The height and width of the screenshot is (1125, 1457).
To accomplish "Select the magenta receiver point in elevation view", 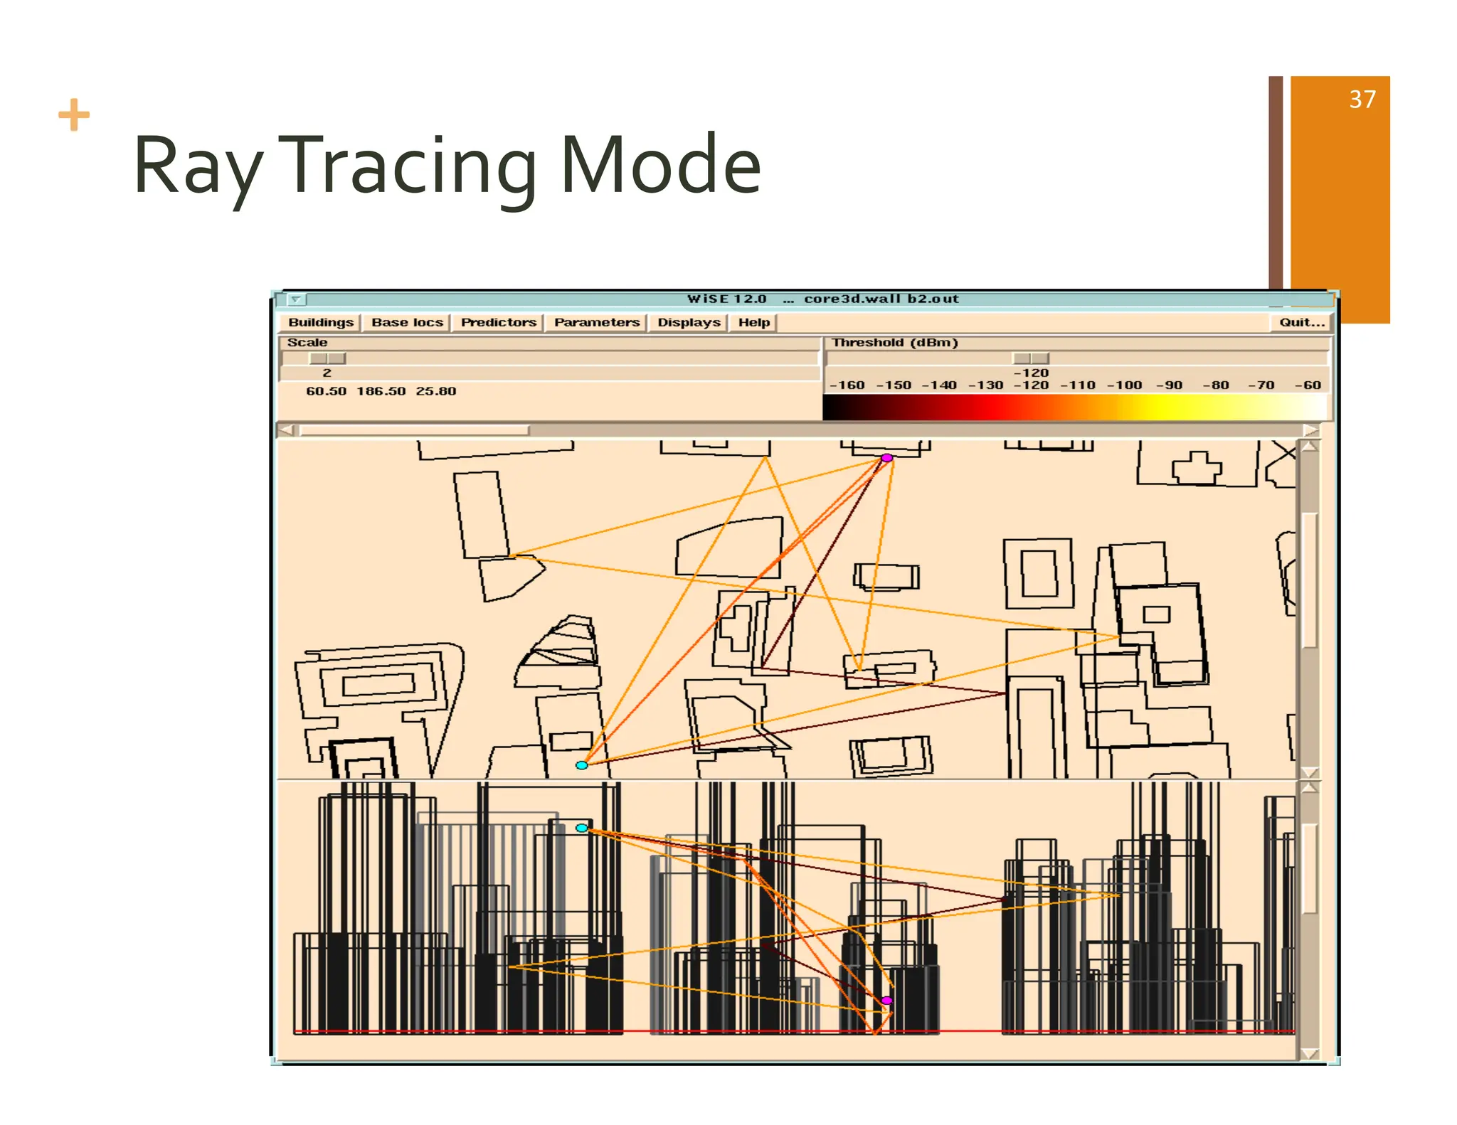I will [x=887, y=1001].
